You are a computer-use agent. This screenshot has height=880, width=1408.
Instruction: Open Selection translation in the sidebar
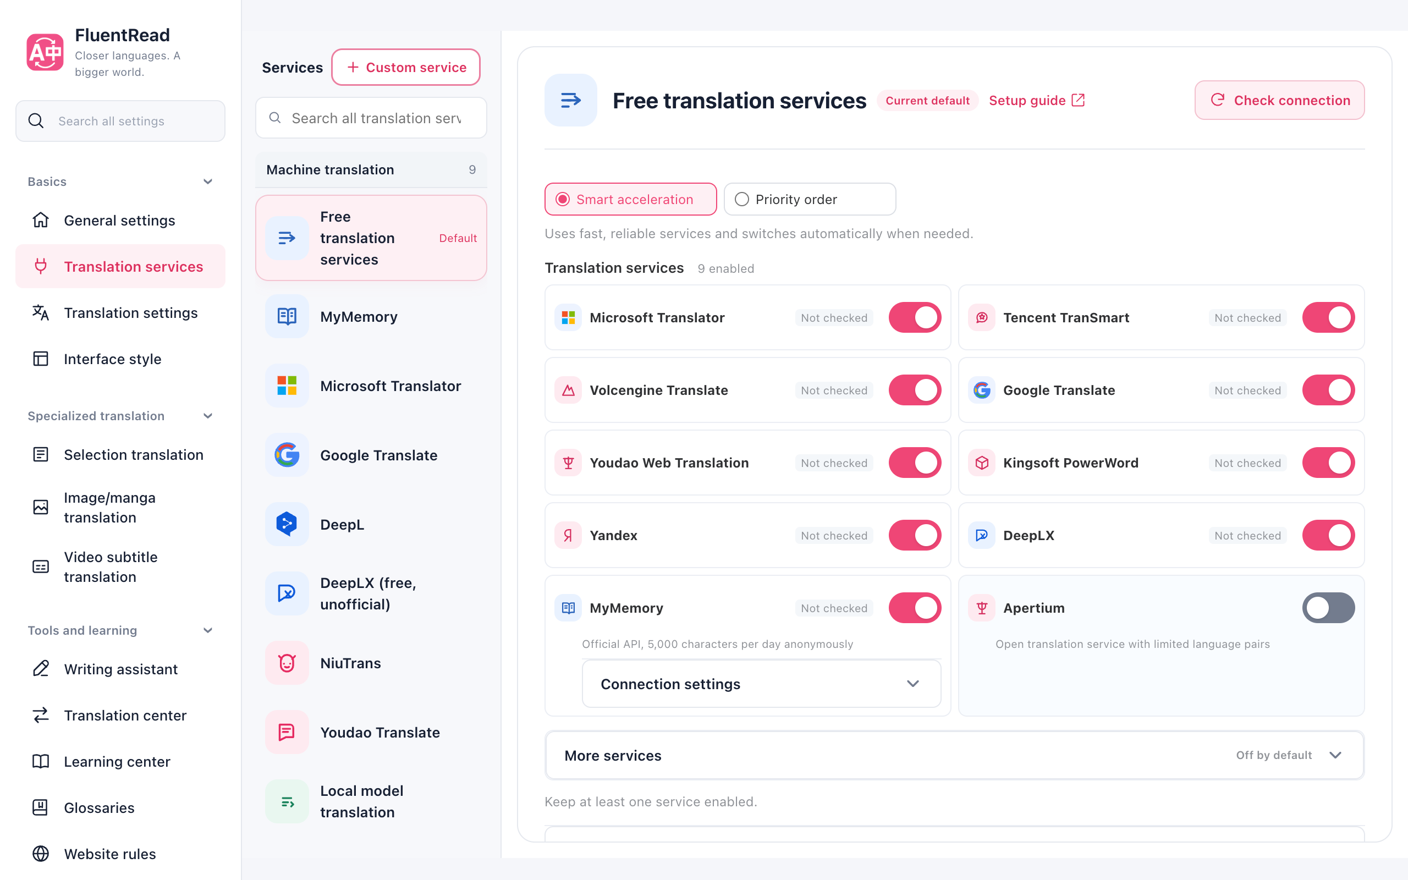tap(120, 454)
